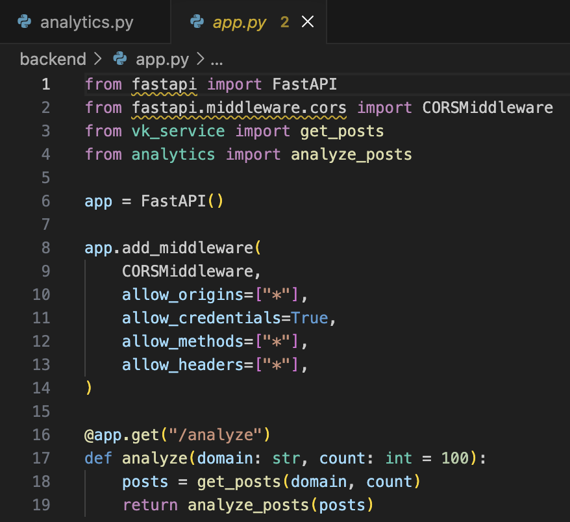Open the backend folder breadcrumb
Screen dimensions: 570x522
(x=53, y=60)
